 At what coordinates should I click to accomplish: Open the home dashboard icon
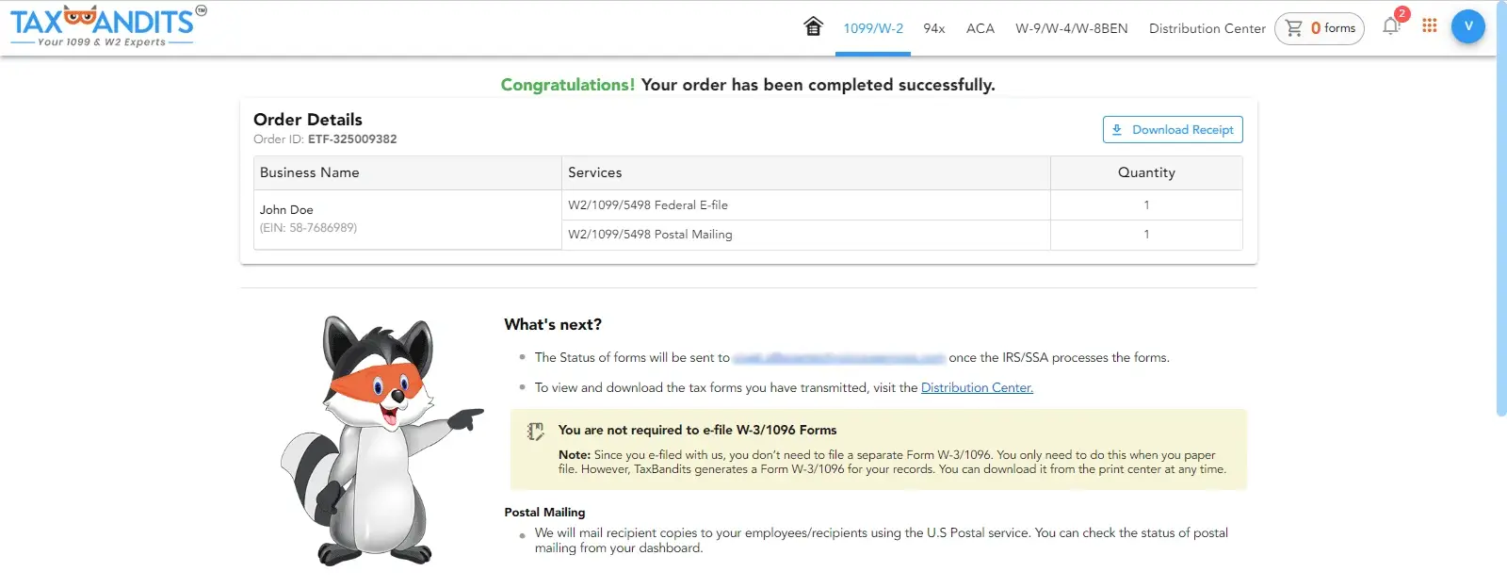pyautogui.click(x=813, y=26)
